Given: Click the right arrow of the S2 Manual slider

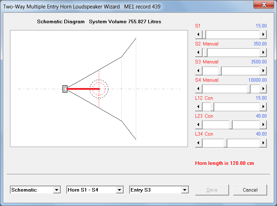Looking at the screenshot, I should pos(263,52).
